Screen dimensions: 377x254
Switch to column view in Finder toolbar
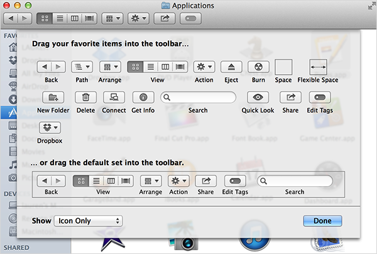(x=75, y=18)
